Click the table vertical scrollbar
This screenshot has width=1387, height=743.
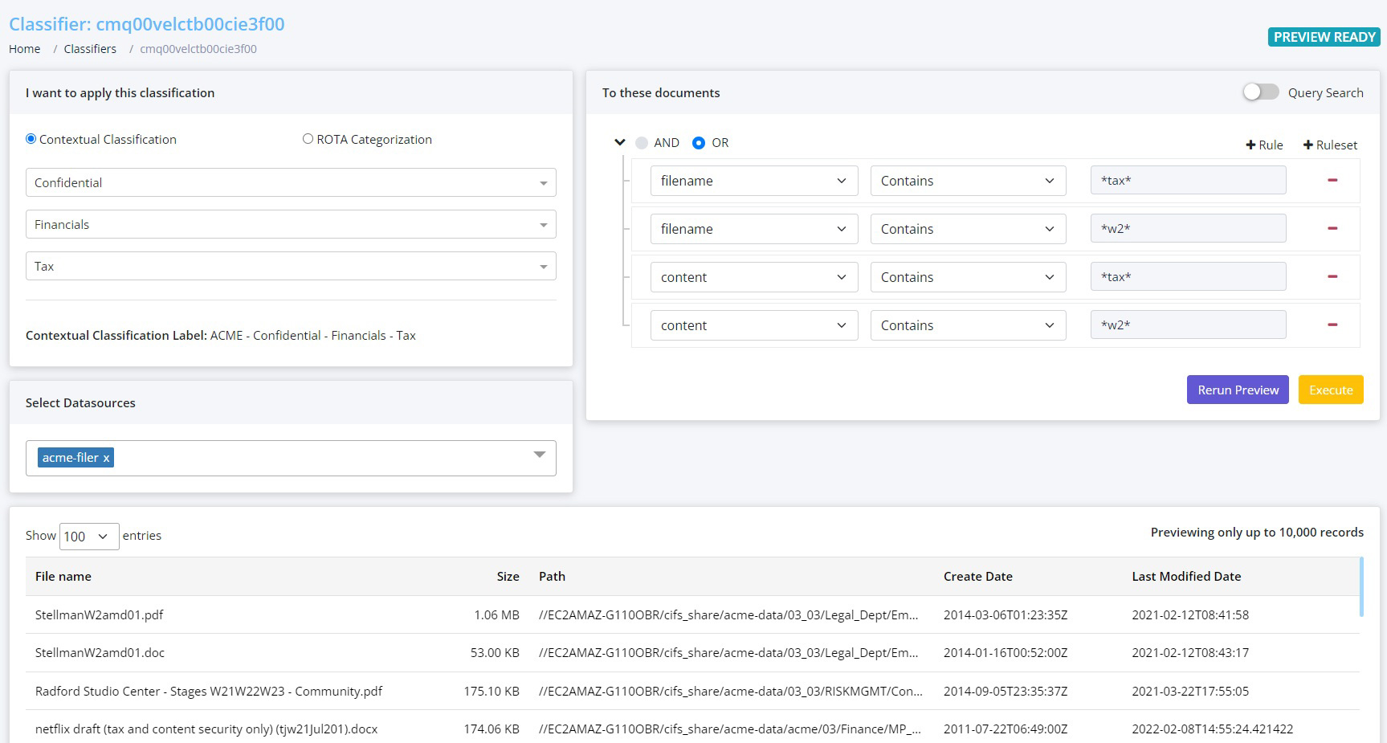[x=1361, y=586]
